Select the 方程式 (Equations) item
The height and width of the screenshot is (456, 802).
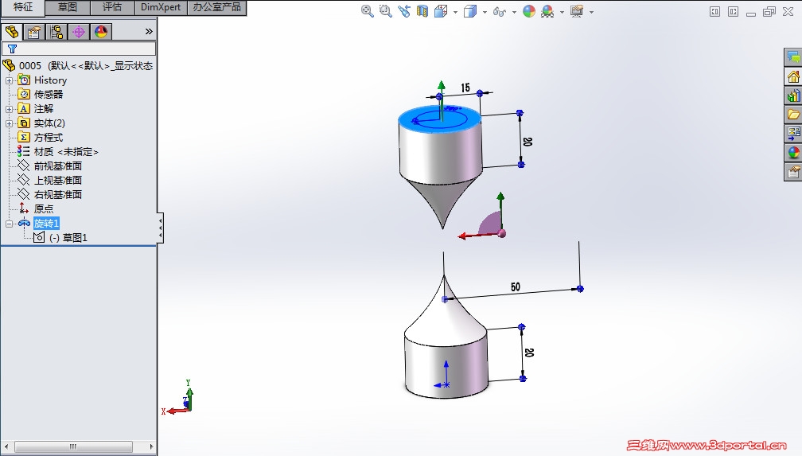(48, 137)
